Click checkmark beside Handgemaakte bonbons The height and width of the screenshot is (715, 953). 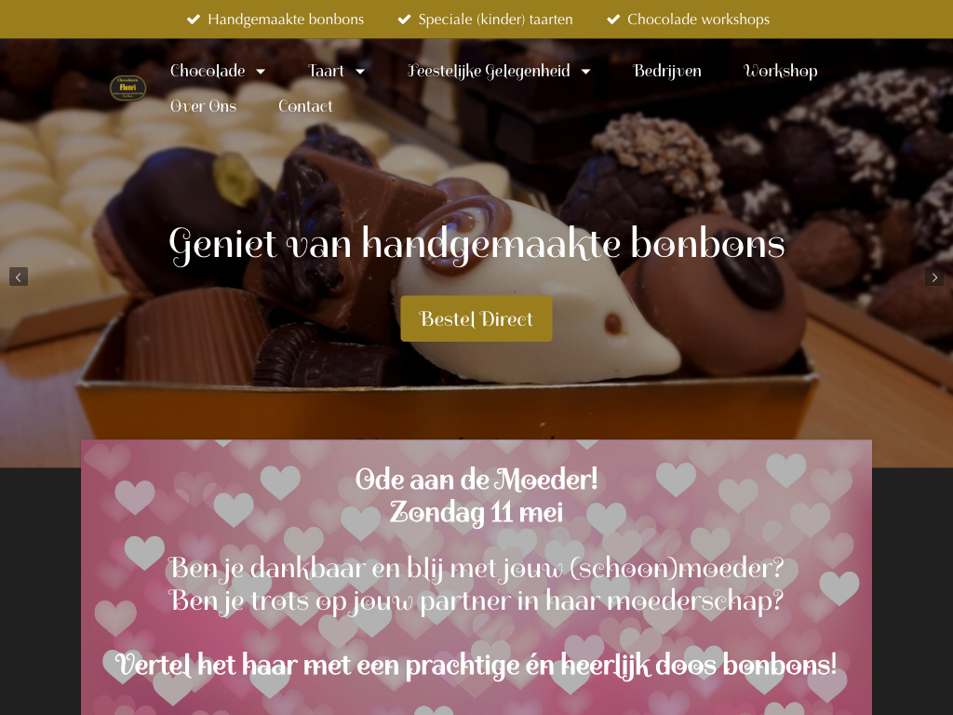(x=194, y=20)
